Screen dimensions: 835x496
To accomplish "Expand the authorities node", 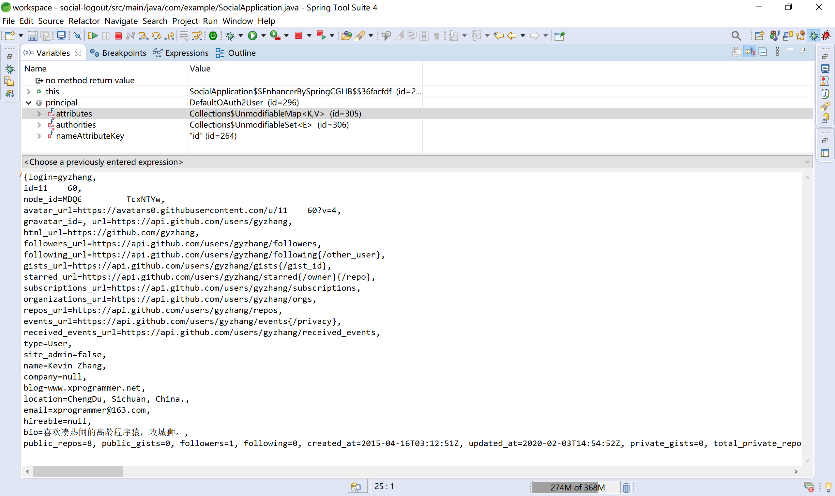I will (x=39, y=125).
